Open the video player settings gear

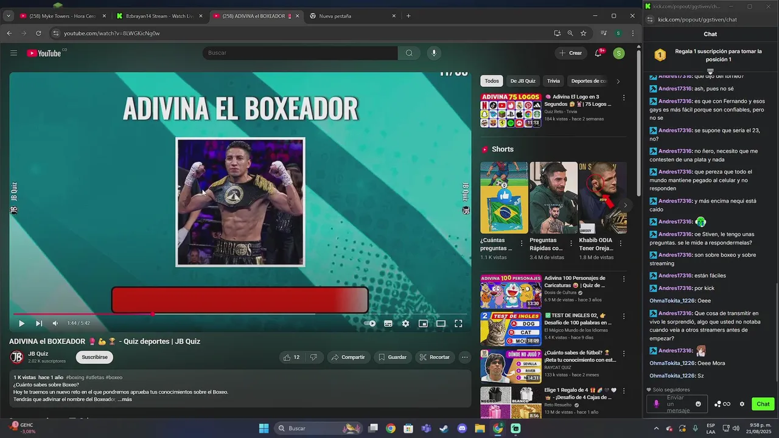coord(405,324)
